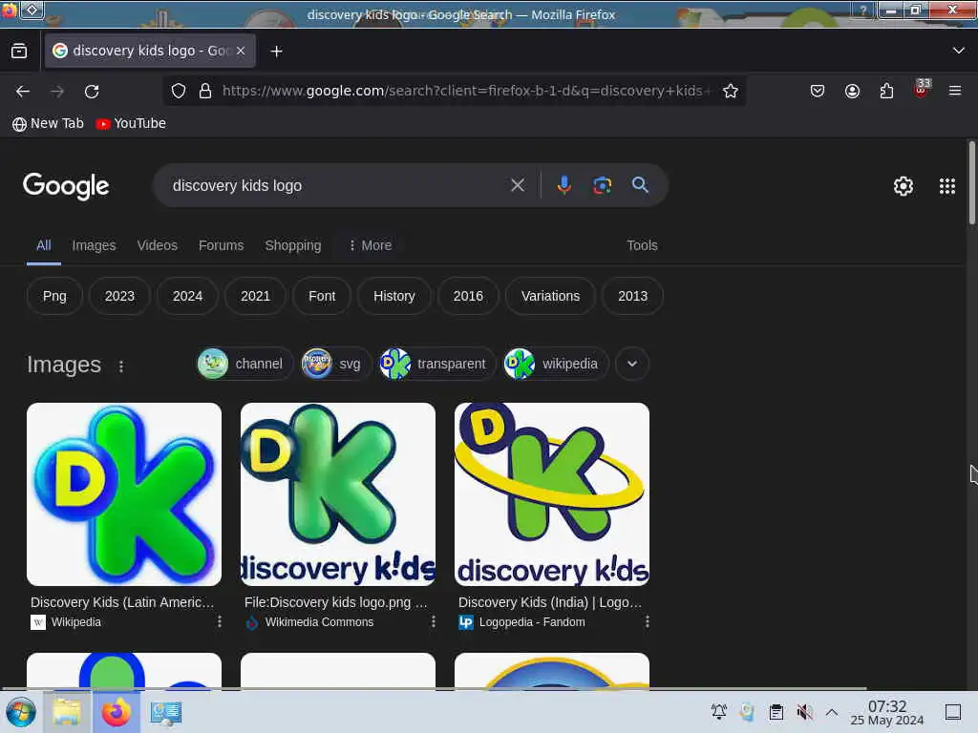Open the Firefox hamburger menu

coord(955,91)
